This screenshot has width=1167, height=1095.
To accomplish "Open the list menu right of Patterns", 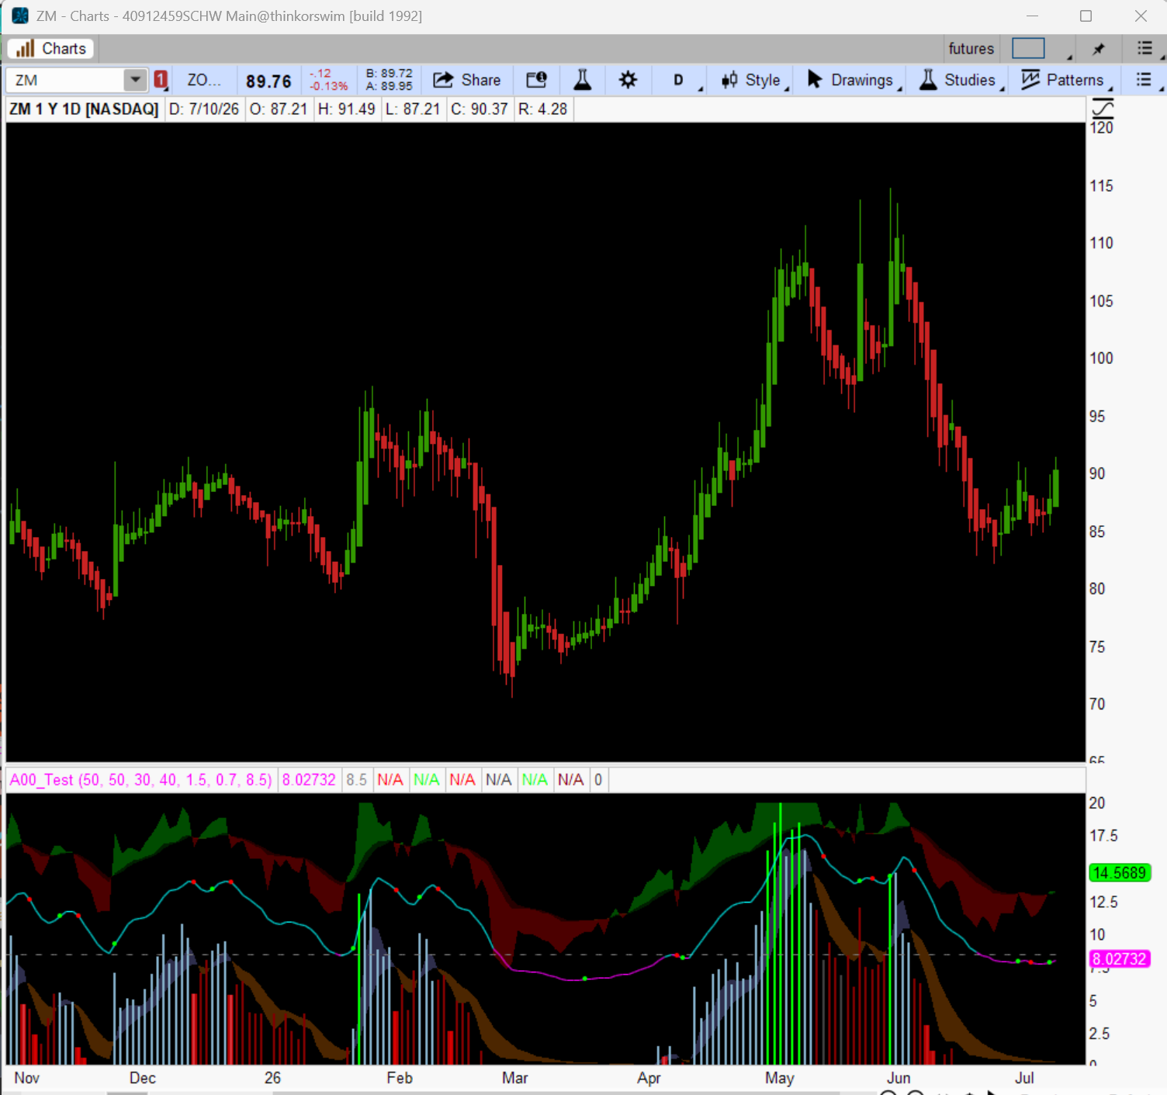I will [1144, 80].
